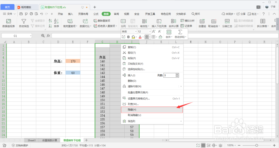
Task: Increase column count stepper
Action: [177, 74]
